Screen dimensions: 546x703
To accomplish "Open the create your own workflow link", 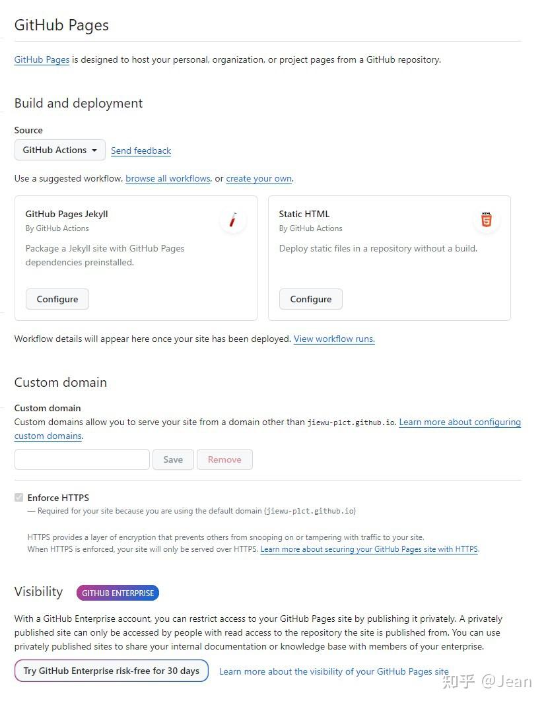I will [x=258, y=178].
